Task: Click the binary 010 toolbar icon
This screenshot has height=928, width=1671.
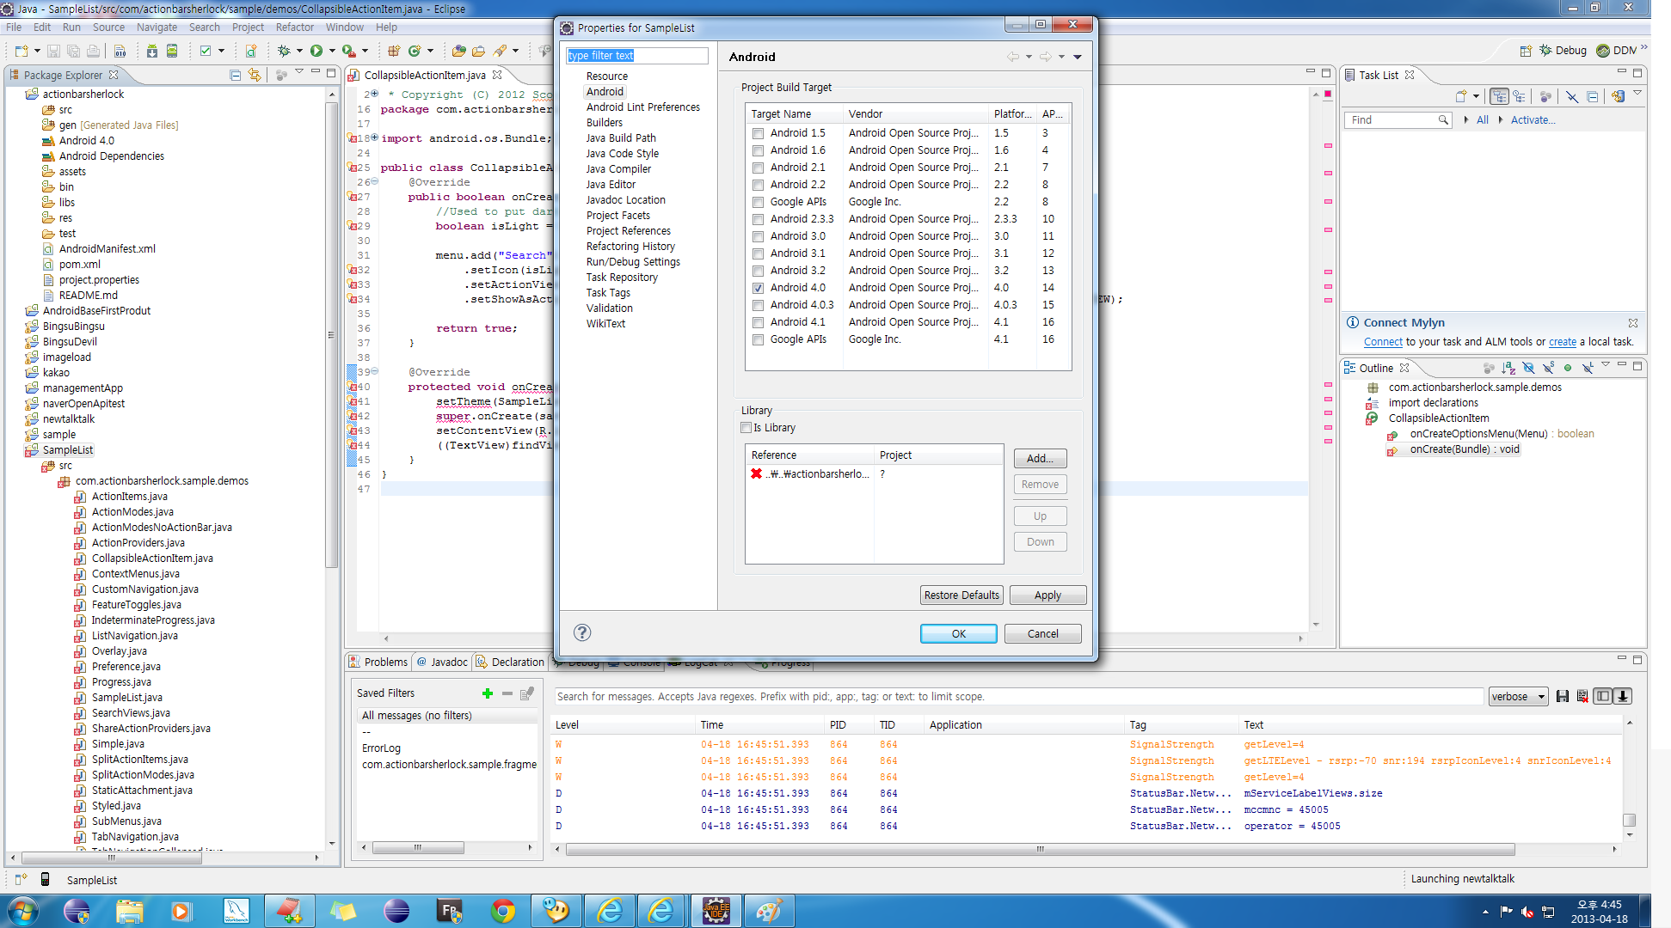Action: 120,51
